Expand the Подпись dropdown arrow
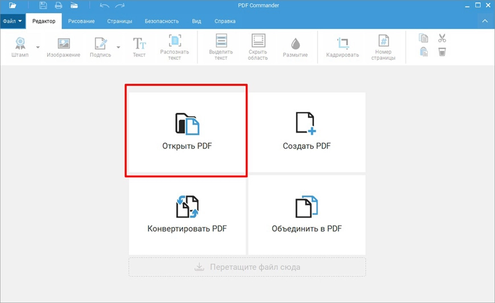The height and width of the screenshot is (303, 495). [118, 47]
